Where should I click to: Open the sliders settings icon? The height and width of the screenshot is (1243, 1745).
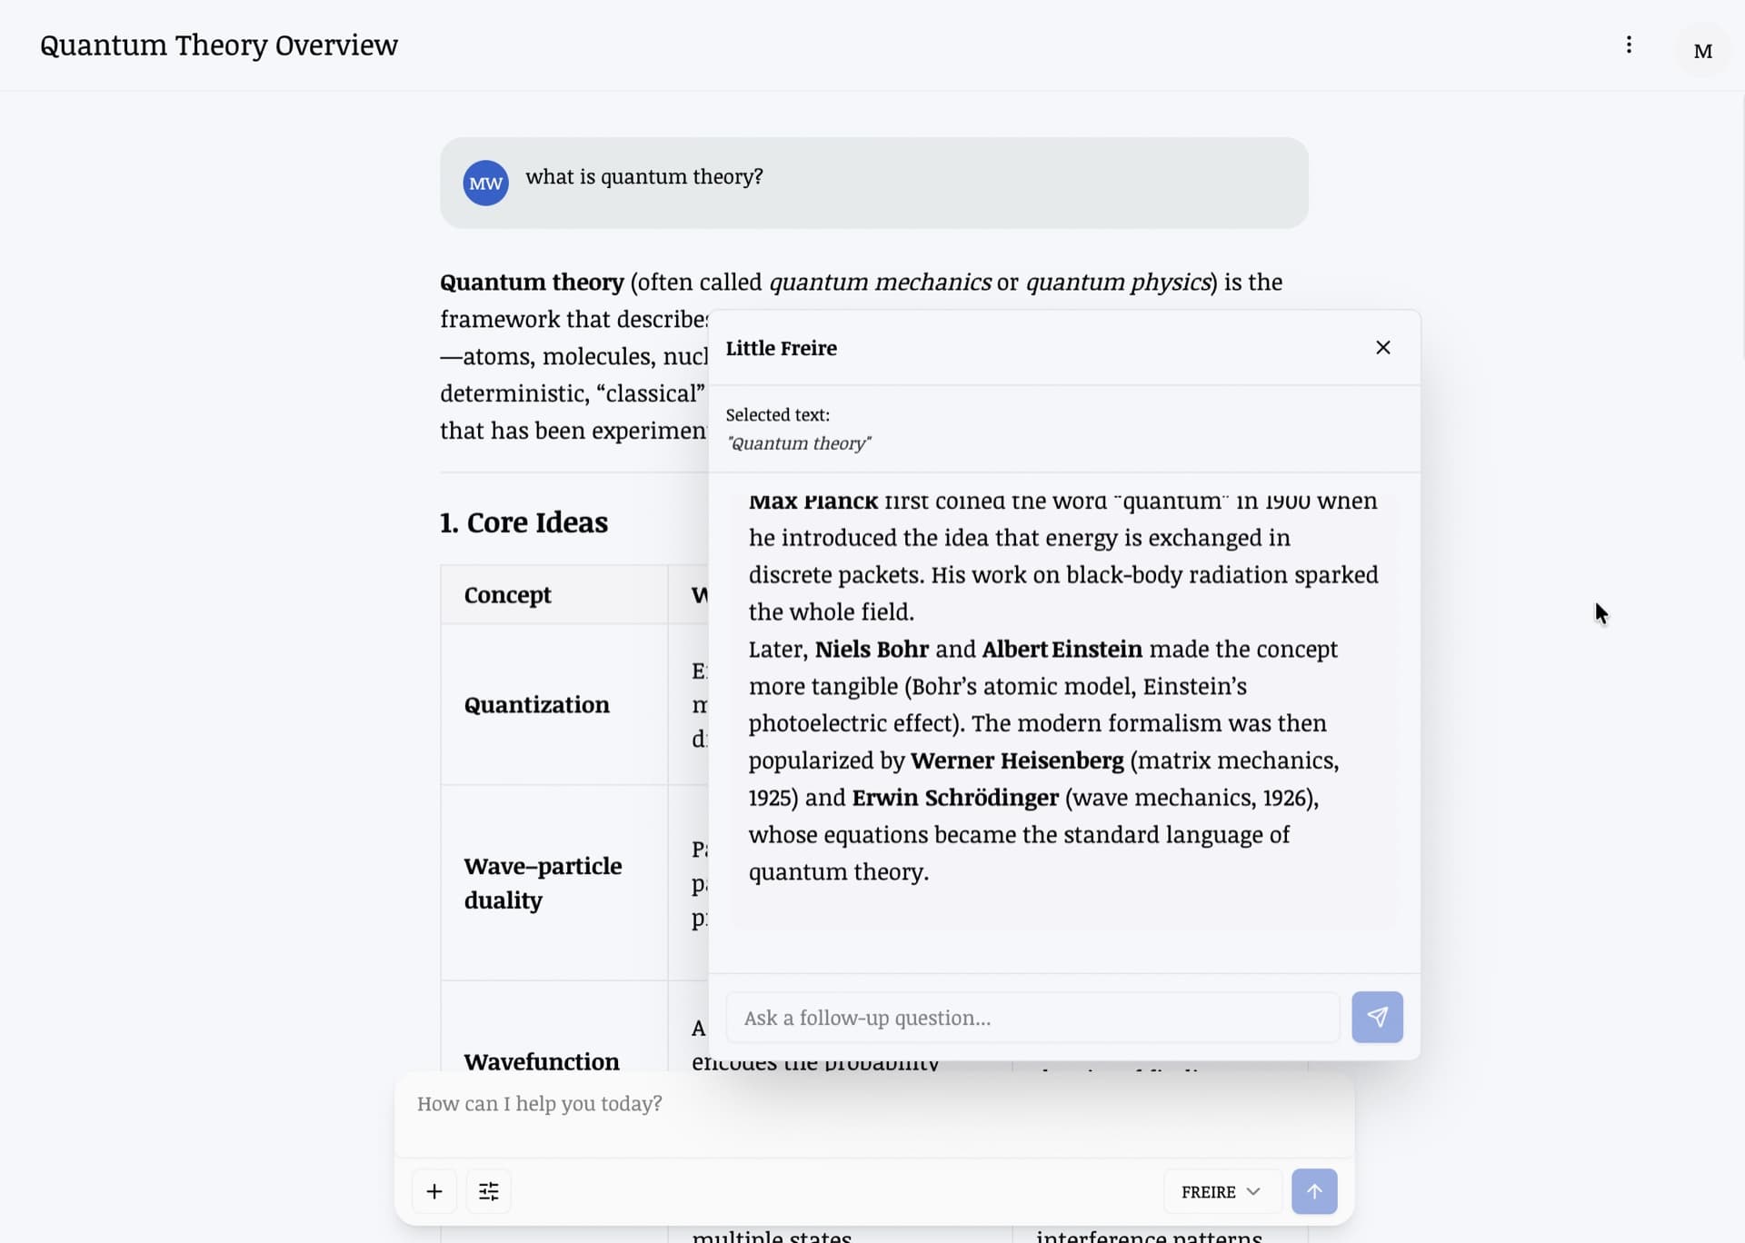(x=489, y=1191)
